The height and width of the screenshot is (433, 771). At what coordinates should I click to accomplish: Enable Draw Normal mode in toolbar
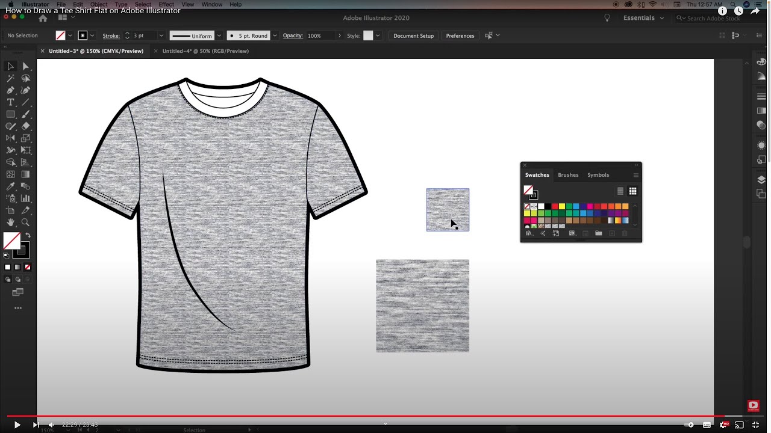8,279
